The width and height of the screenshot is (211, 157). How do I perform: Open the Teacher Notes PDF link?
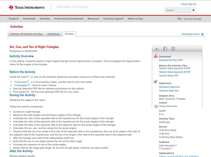[169, 76]
